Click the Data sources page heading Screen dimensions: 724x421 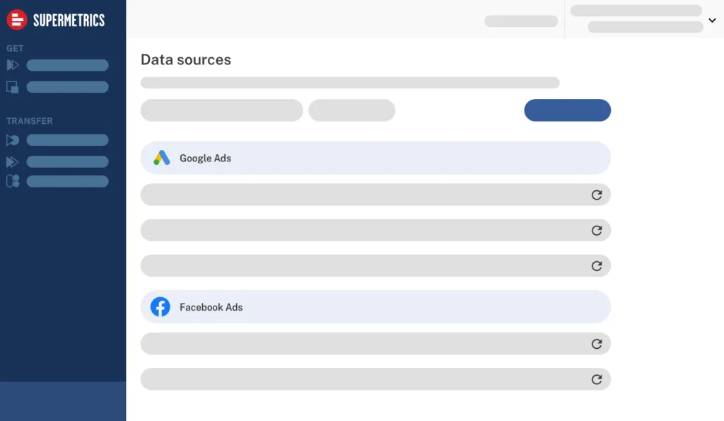pos(185,60)
